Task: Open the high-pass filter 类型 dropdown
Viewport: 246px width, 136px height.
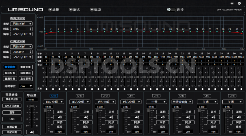Action: coord(21,24)
